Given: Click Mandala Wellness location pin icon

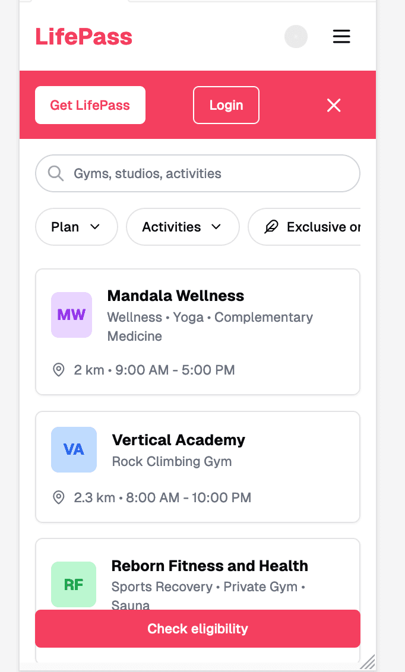Looking at the screenshot, I should pos(58,370).
